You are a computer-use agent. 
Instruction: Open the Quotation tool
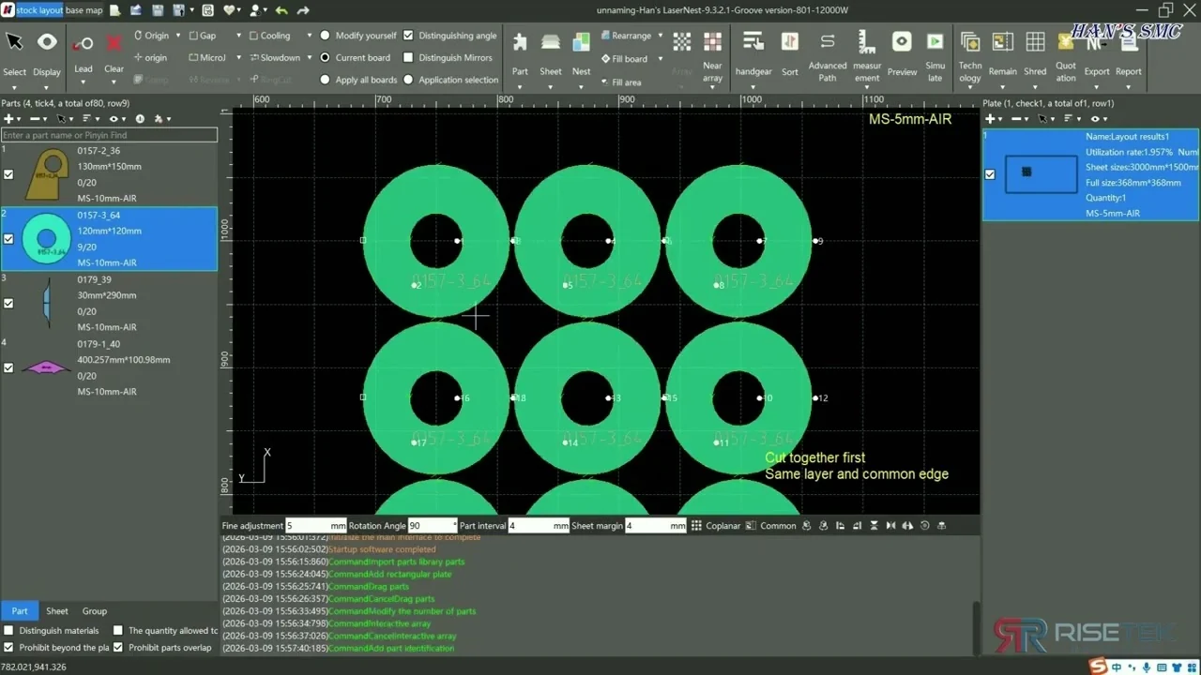1066,42
